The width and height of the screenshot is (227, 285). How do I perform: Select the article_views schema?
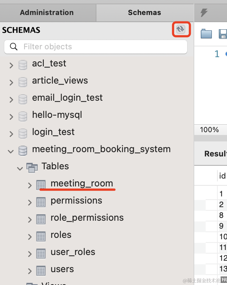click(x=60, y=81)
